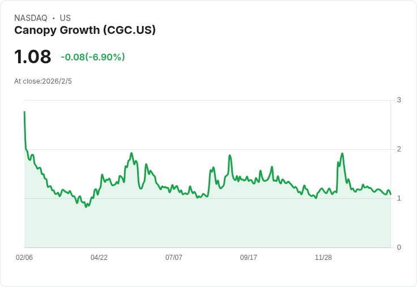Click the price spike just after 11/28
The height and width of the screenshot is (287, 417).
click(x=342, y=153)
